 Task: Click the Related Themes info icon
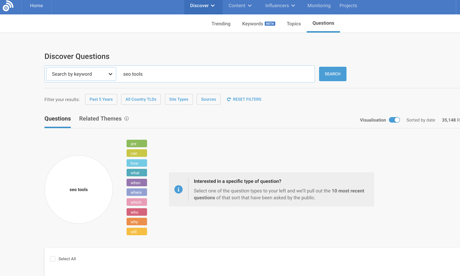(x=126, y=119)
